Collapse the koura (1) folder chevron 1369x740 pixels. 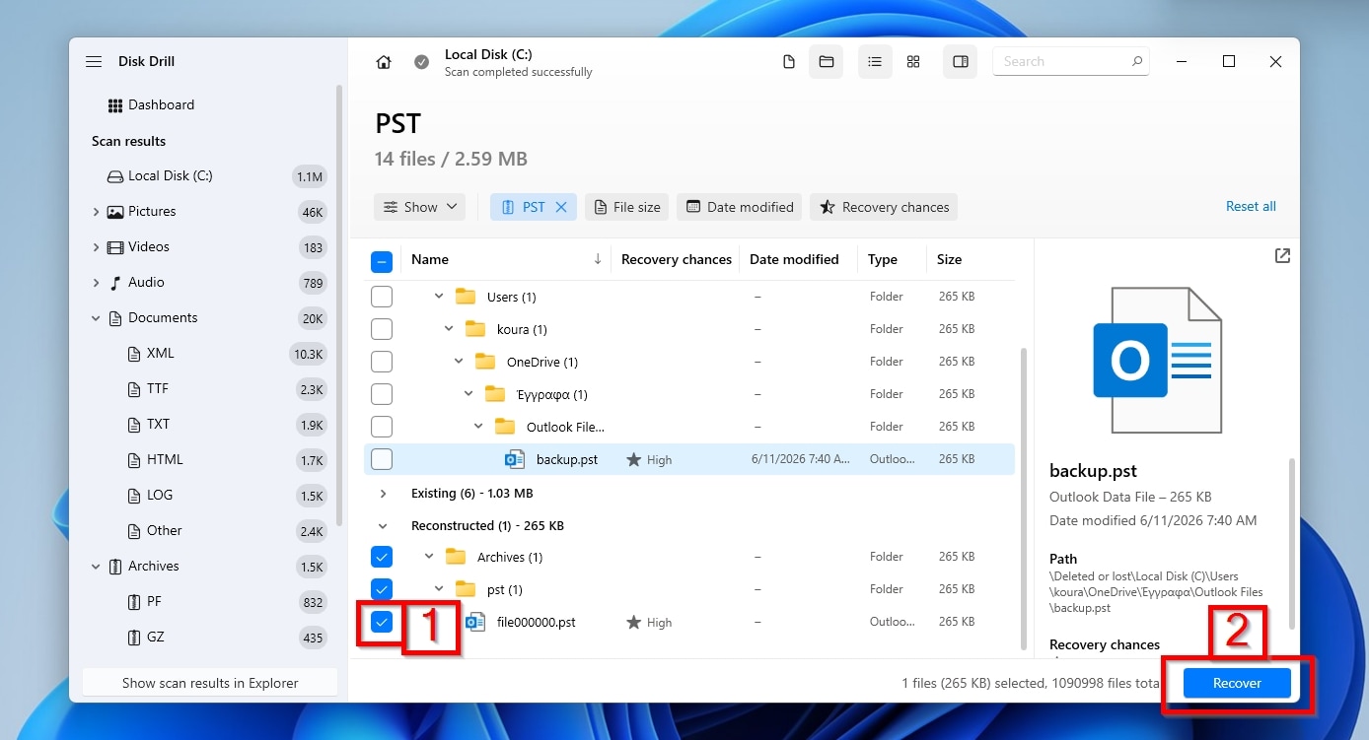coord(449,329)
